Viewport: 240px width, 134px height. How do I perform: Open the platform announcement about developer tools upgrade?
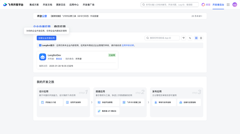[75, 16]
